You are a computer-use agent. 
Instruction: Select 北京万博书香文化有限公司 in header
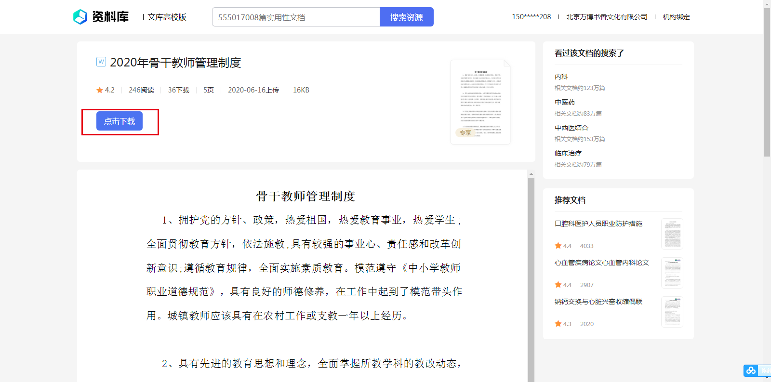(x=607, y=17)
